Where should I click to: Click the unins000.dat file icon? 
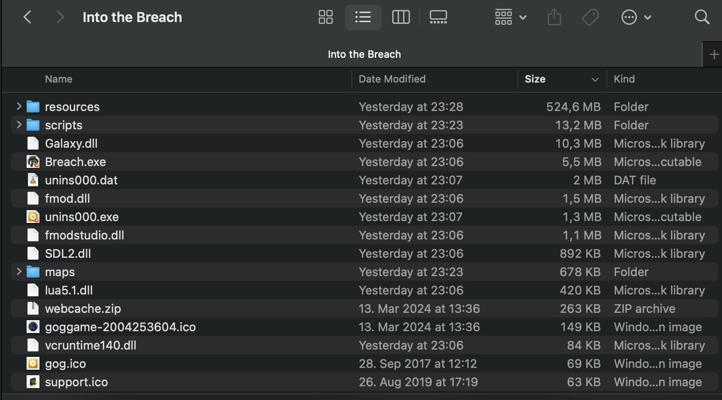click(x=33, y=180)
